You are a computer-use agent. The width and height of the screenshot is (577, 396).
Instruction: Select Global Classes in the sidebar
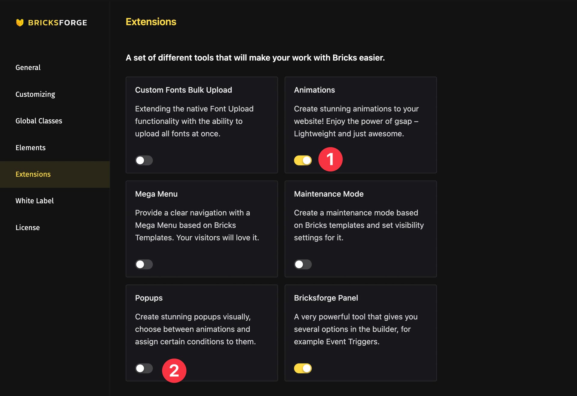(39, 121)
